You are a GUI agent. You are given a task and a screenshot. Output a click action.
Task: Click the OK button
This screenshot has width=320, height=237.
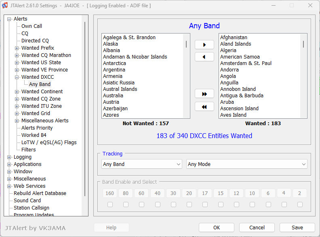point(217,228)
